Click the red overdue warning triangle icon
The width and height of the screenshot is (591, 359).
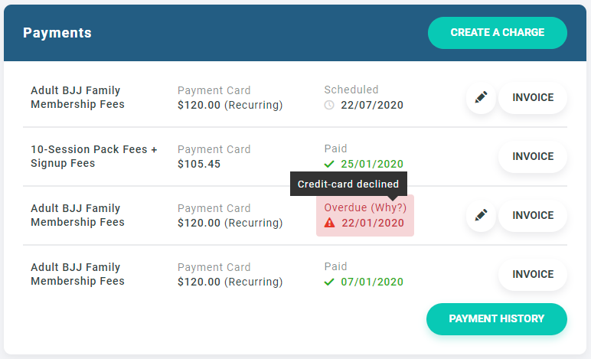[x=329, y=223]
